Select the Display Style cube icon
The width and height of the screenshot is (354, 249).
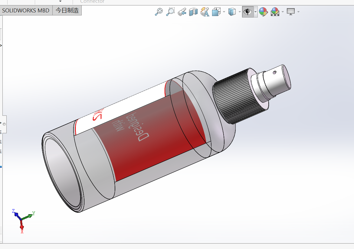click(232, 12)
